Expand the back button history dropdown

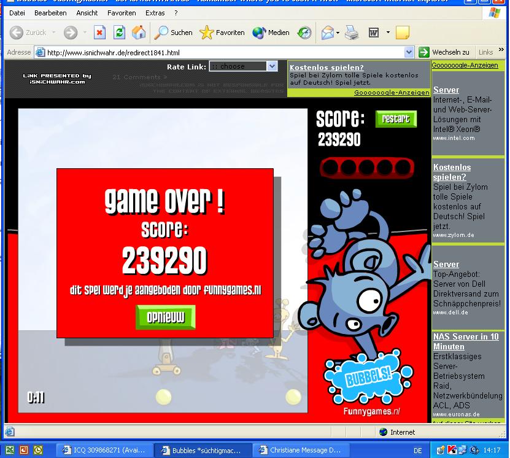pyautogui.click(x=53, y=33)
